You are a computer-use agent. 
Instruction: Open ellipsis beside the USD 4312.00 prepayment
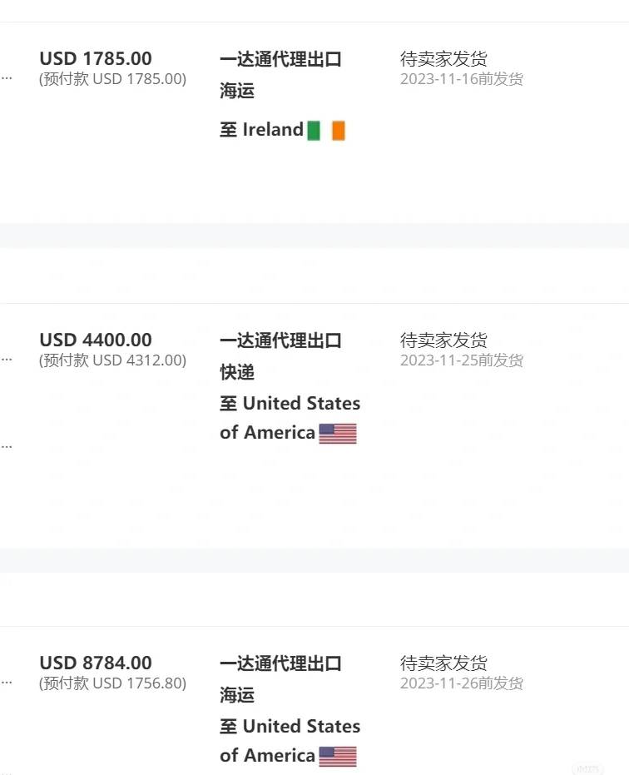pyautogui.click(x=7, y=360)
